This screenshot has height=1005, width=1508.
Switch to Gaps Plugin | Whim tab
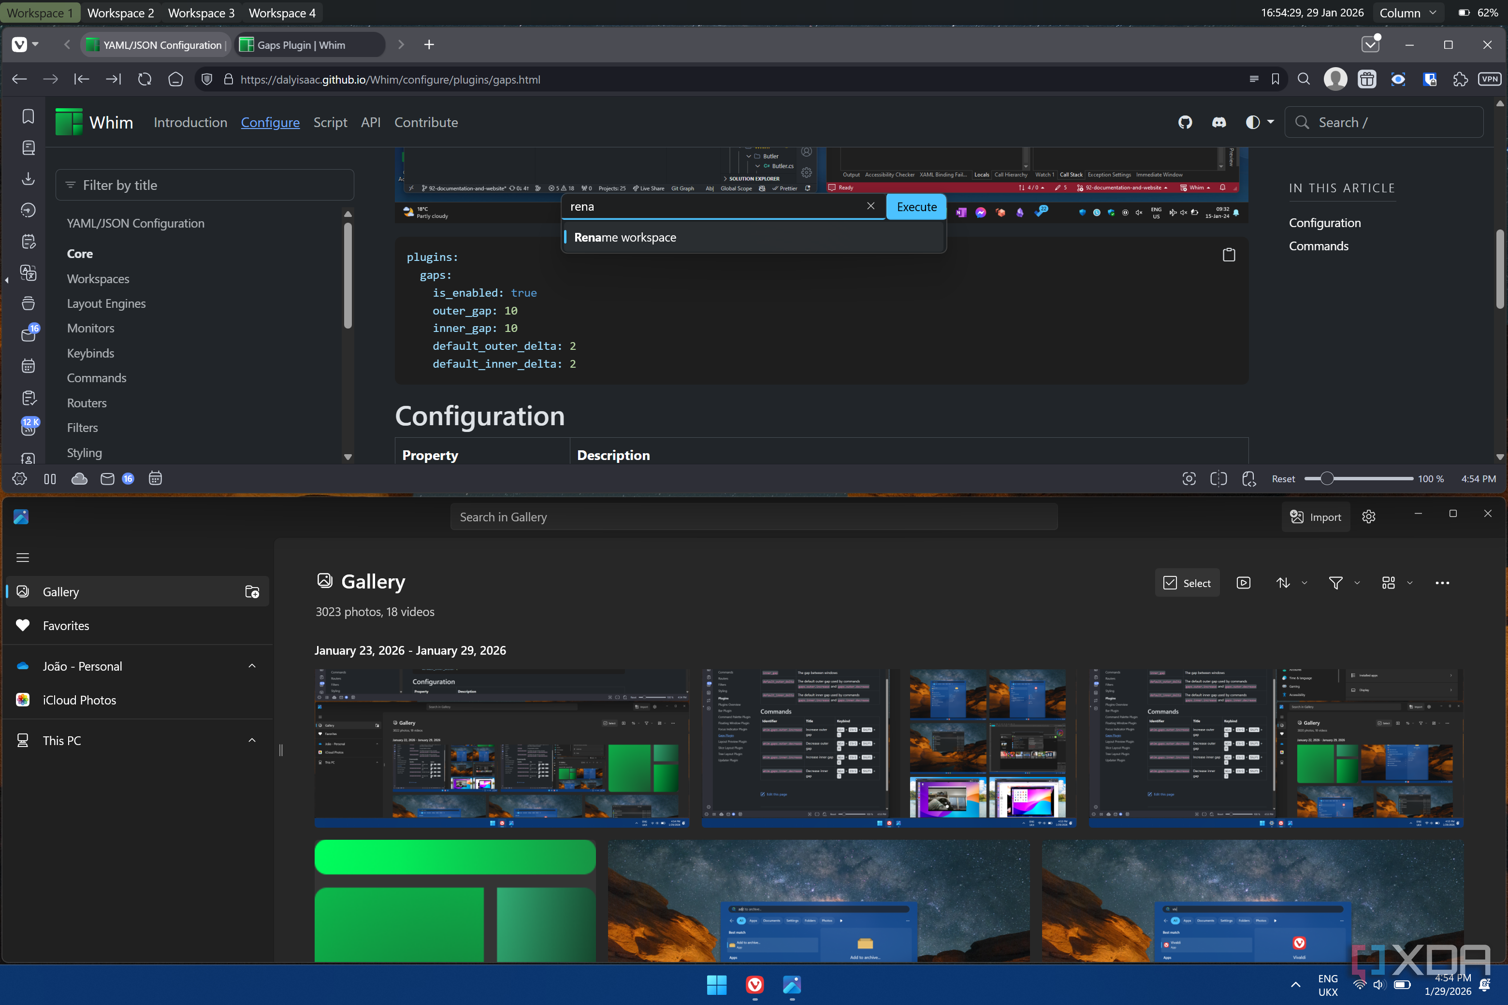click(310, 45)
